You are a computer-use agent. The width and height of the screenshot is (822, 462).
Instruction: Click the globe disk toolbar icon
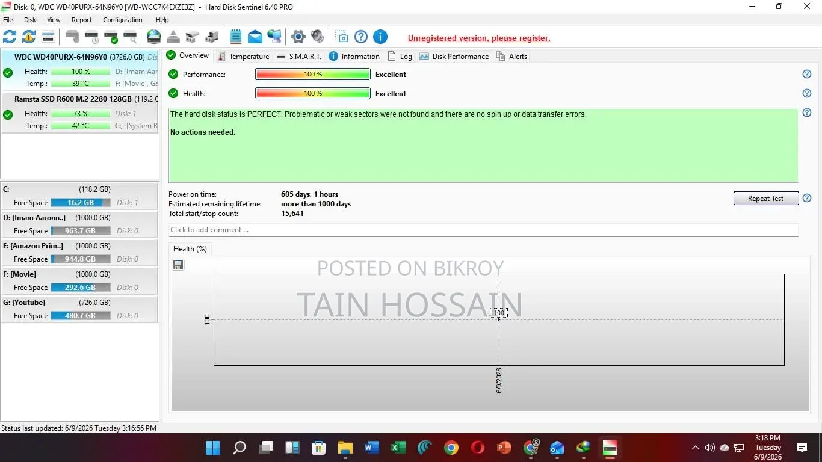154,37
